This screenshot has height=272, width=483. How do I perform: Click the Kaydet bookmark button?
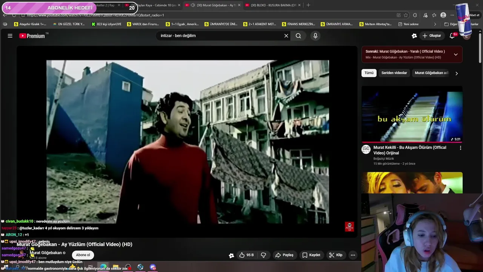pyautogui.click(x=311, y=255)
